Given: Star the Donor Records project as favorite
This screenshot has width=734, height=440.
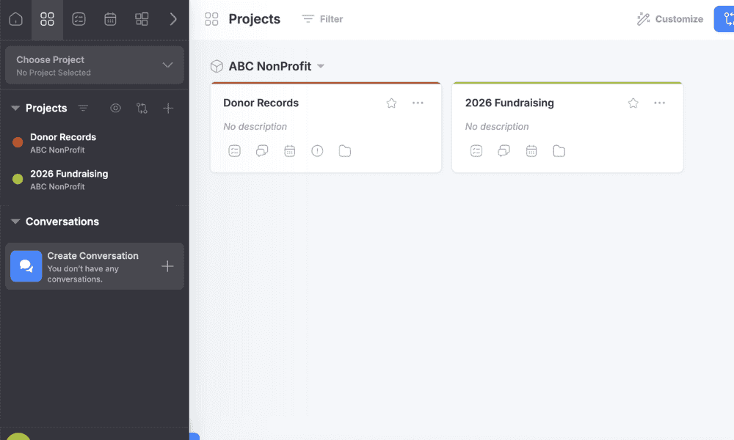Looking at the screenshot, I should (391, 103).
